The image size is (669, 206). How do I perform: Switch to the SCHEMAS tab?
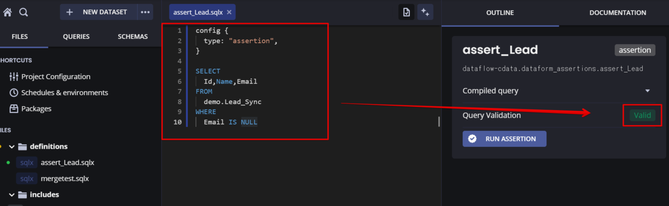click(133, 37)
